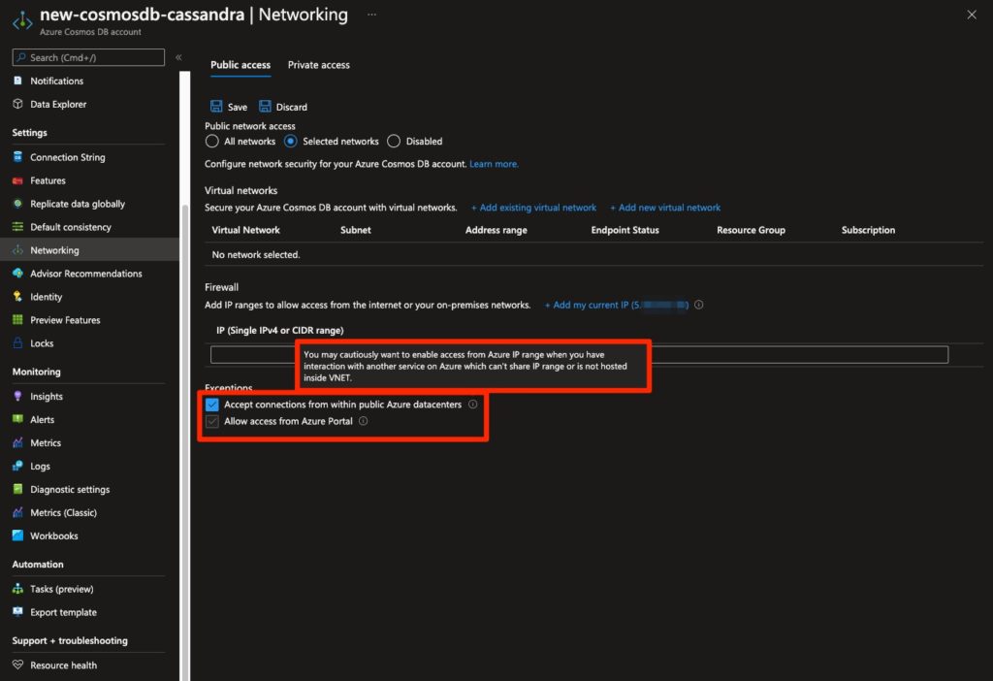Click the Logs icon

(17, 466)
